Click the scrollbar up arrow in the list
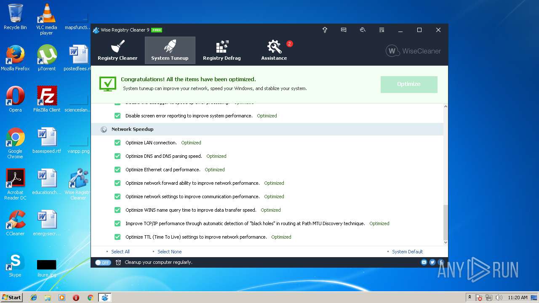Viewport: 539px width, 303px height. pos(446,106)
